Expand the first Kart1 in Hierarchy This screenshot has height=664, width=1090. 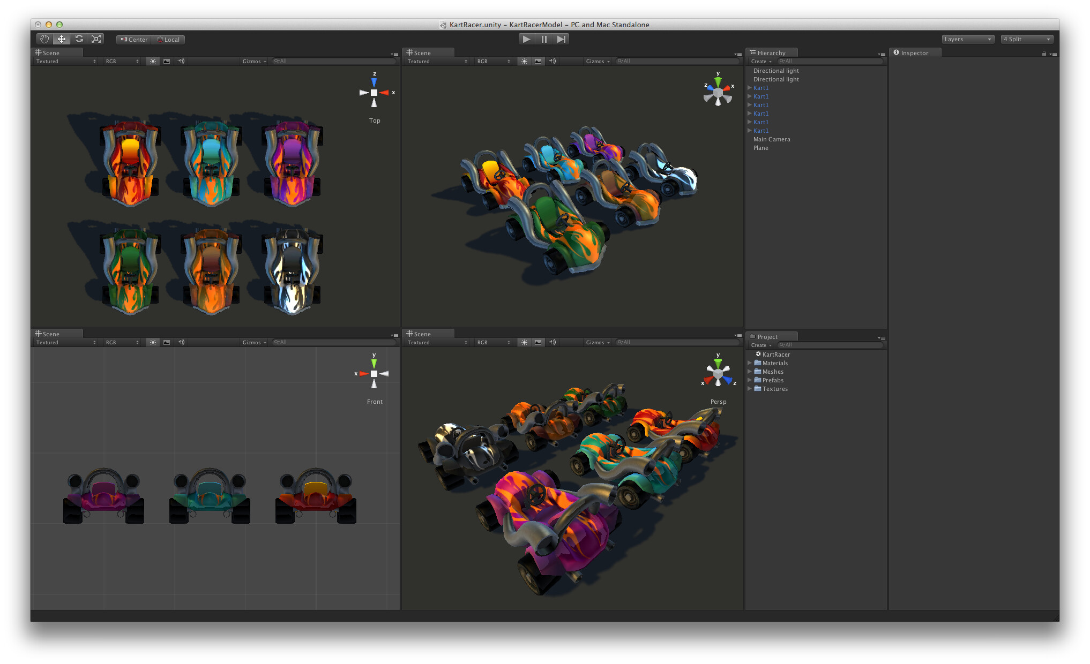[750, 87]
